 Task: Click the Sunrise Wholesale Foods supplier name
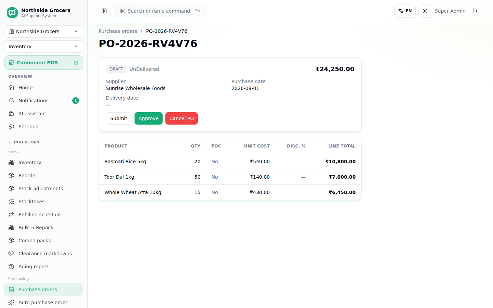coord(136,88)
